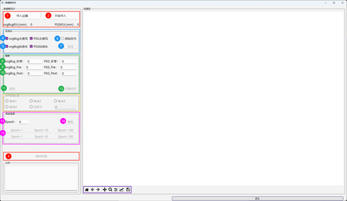
Task: Go back to previous plot view
Action: [x=93, y=189]
